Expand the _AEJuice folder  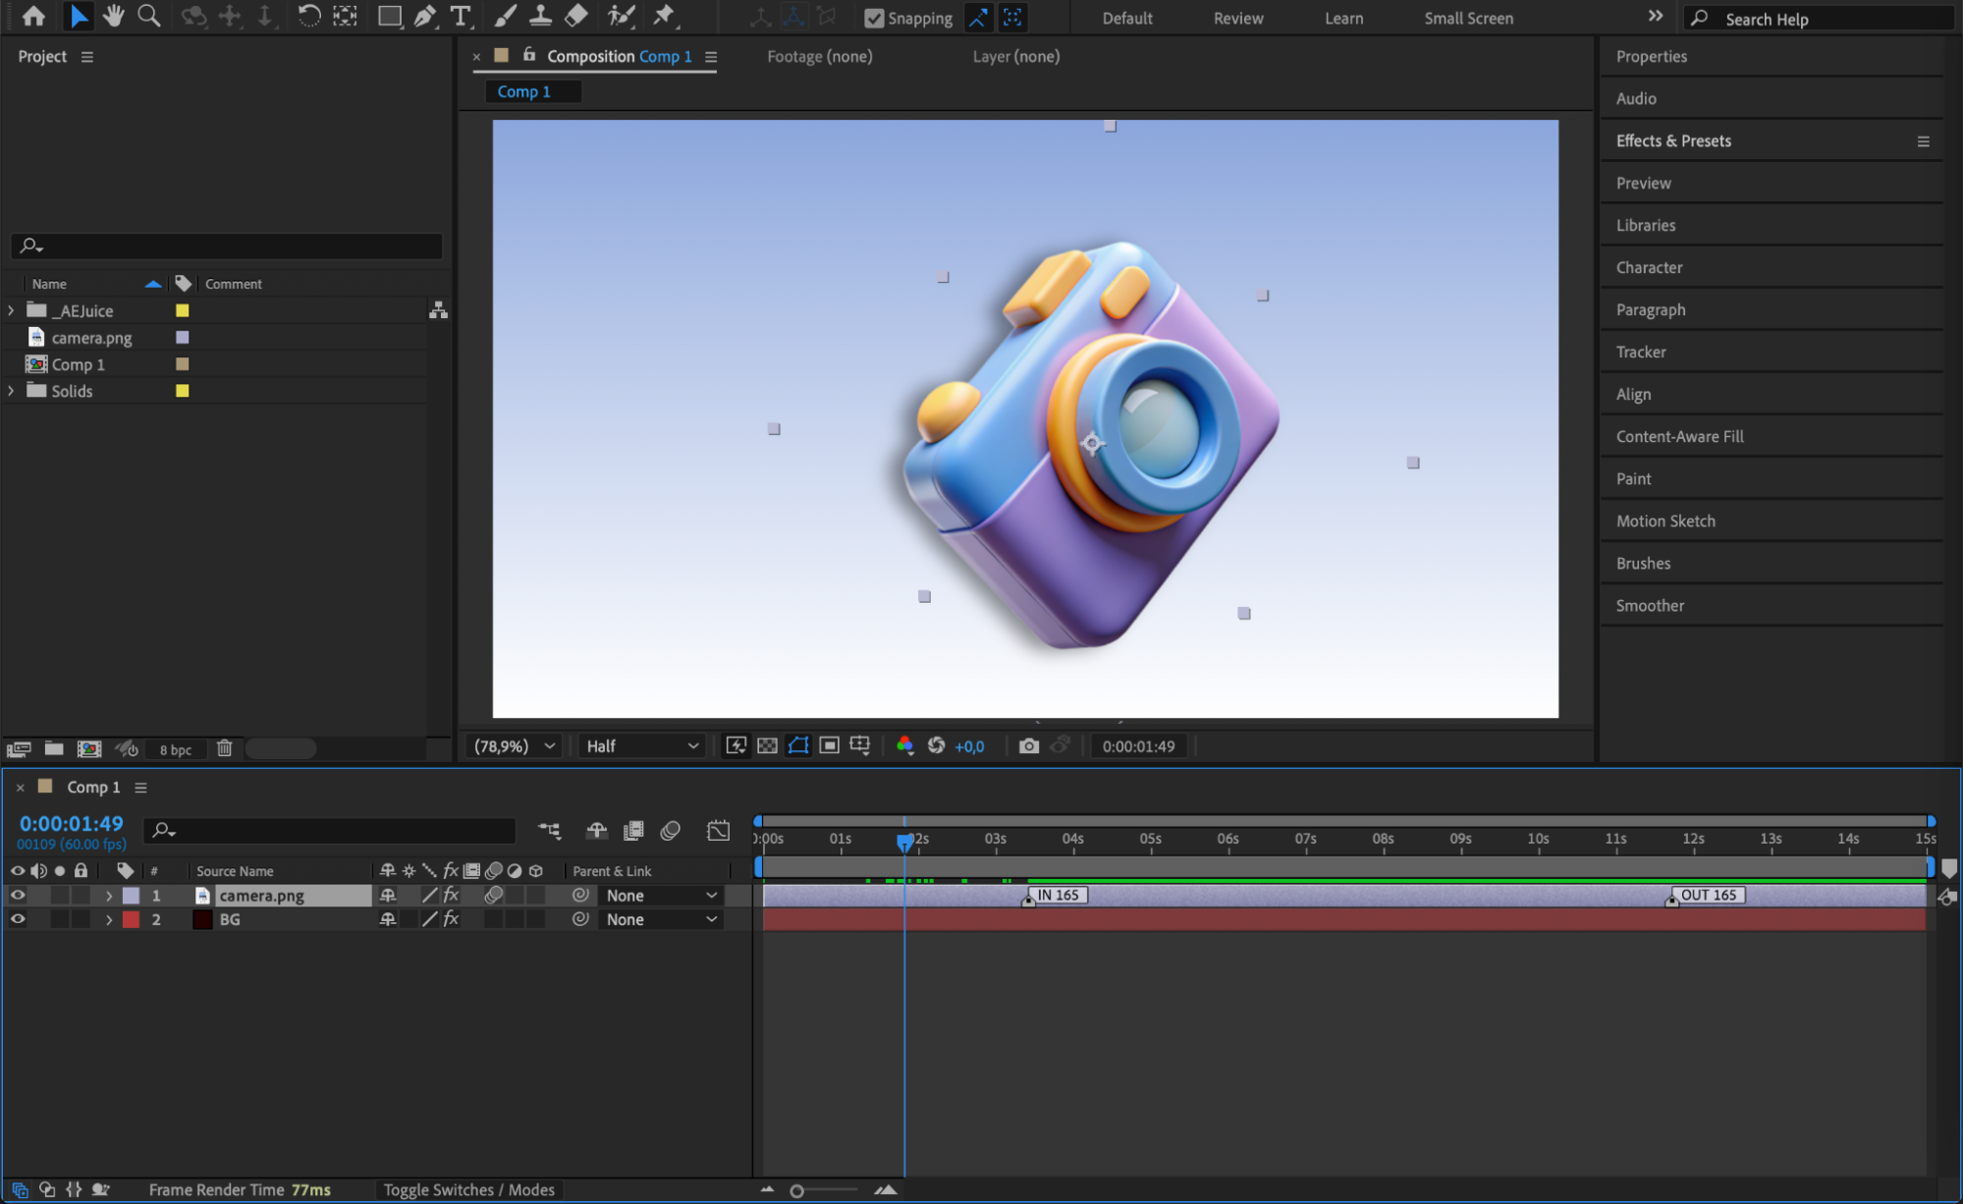pyautogui.click(x=11, y=310)
